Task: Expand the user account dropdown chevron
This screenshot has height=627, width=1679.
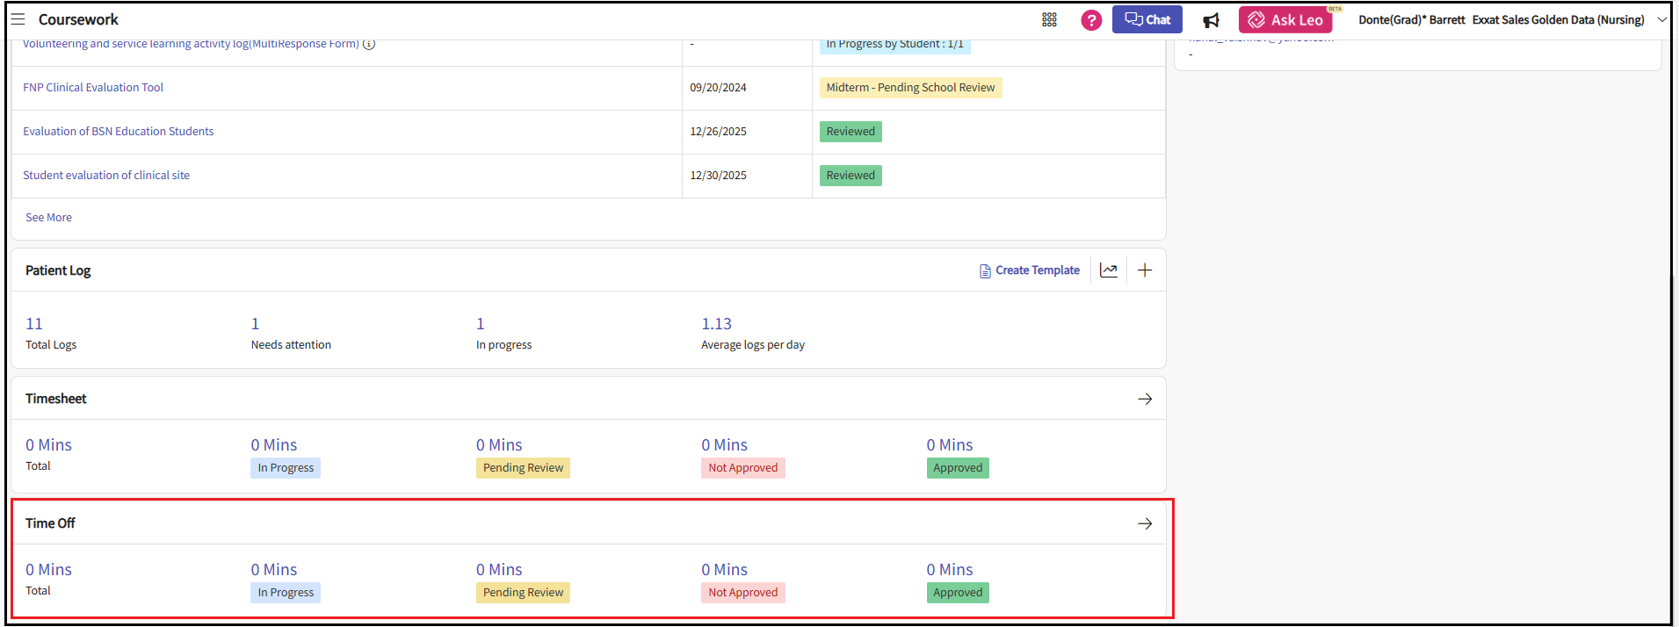Action: tap(1661, 19)
